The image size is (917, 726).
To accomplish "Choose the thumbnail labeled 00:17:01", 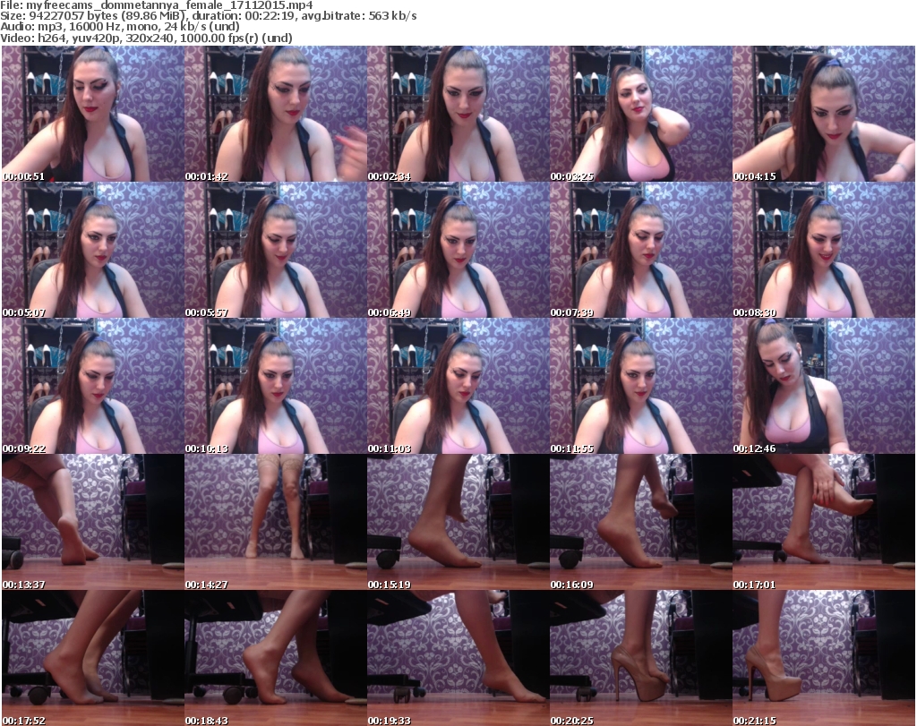I will (x=824, y=522).
